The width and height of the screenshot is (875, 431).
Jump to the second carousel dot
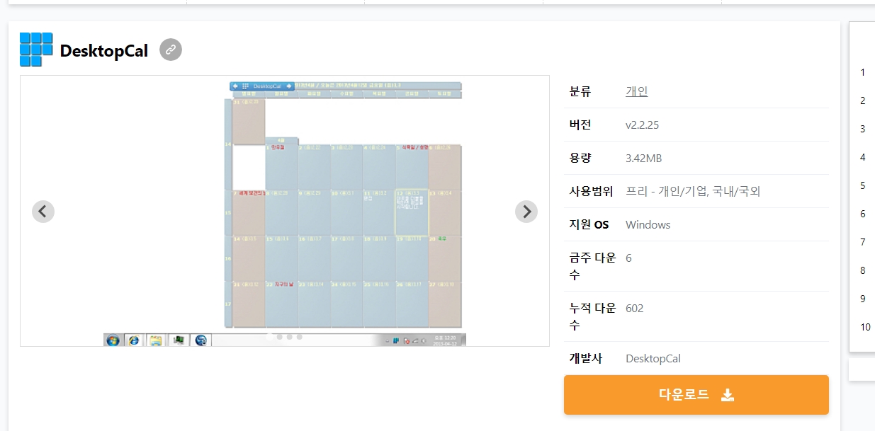click(x=280, y=337)
